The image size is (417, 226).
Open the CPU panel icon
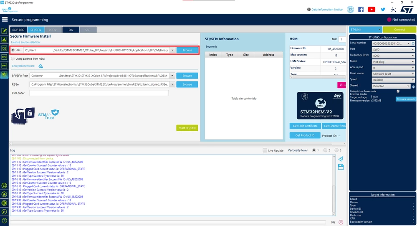pos(4,57)
